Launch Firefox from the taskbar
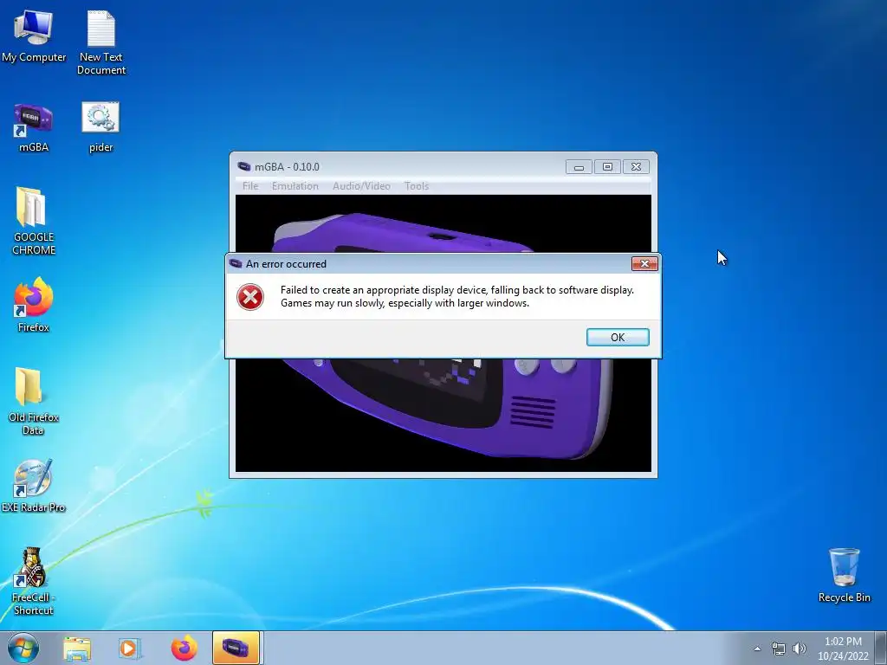 pyautogui.click(x=184, y=648)
